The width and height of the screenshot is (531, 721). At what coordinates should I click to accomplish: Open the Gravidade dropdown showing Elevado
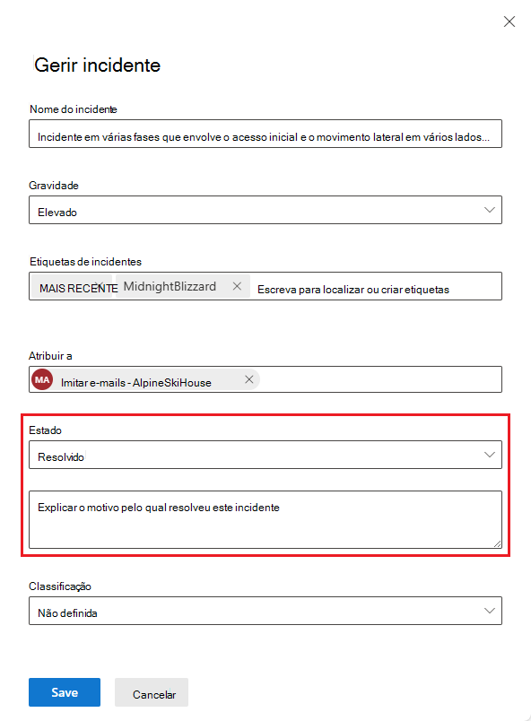[265, 209]
